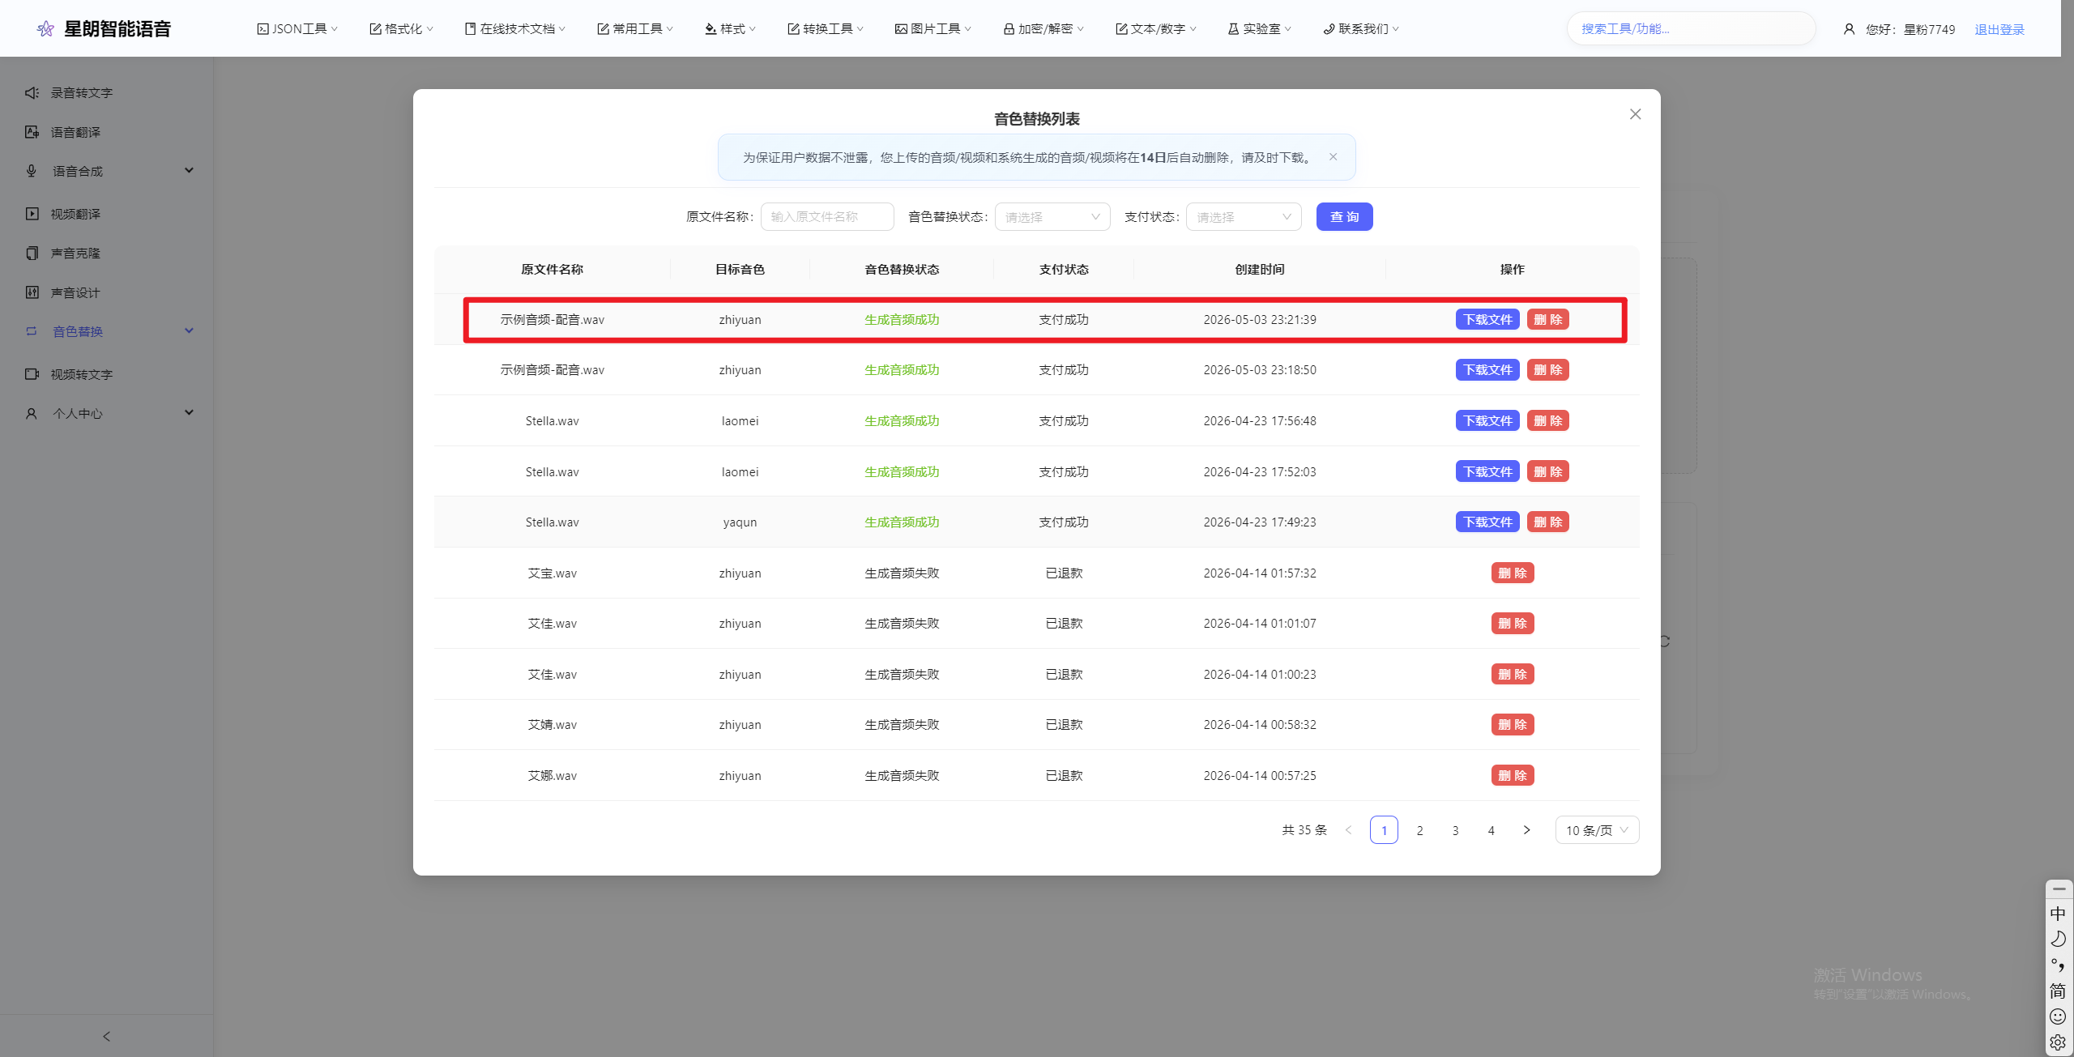Image resolution: width=2074 pixels, height=1057 pixels.
Task: Click the 创建时间 column header
Action: [x=1260, y=270]
